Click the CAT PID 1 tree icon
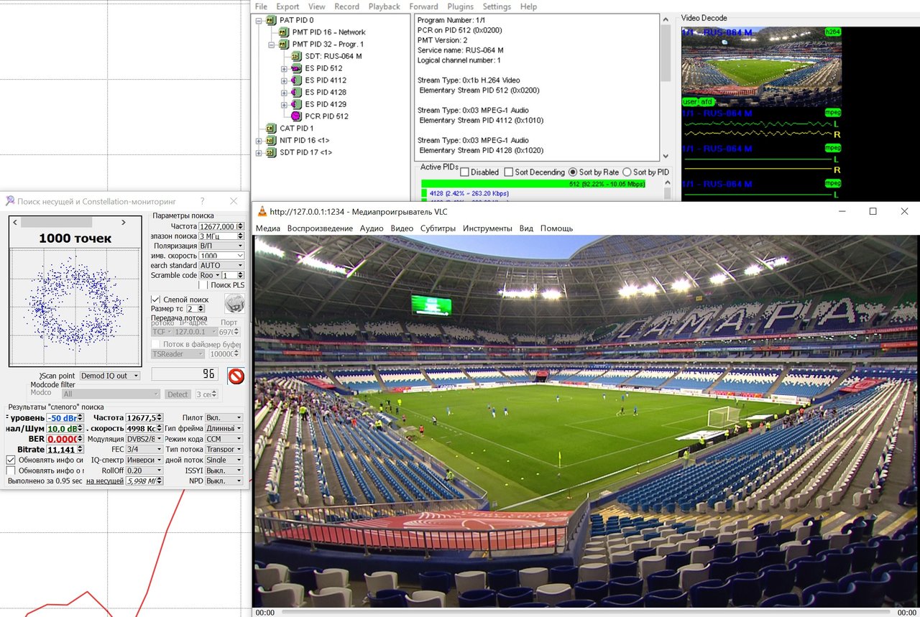Screen dimensions: 920x617 point(271,128)
